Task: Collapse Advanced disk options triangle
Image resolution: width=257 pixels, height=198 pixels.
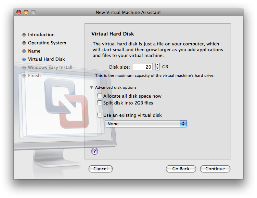Action: click(92, 88)
